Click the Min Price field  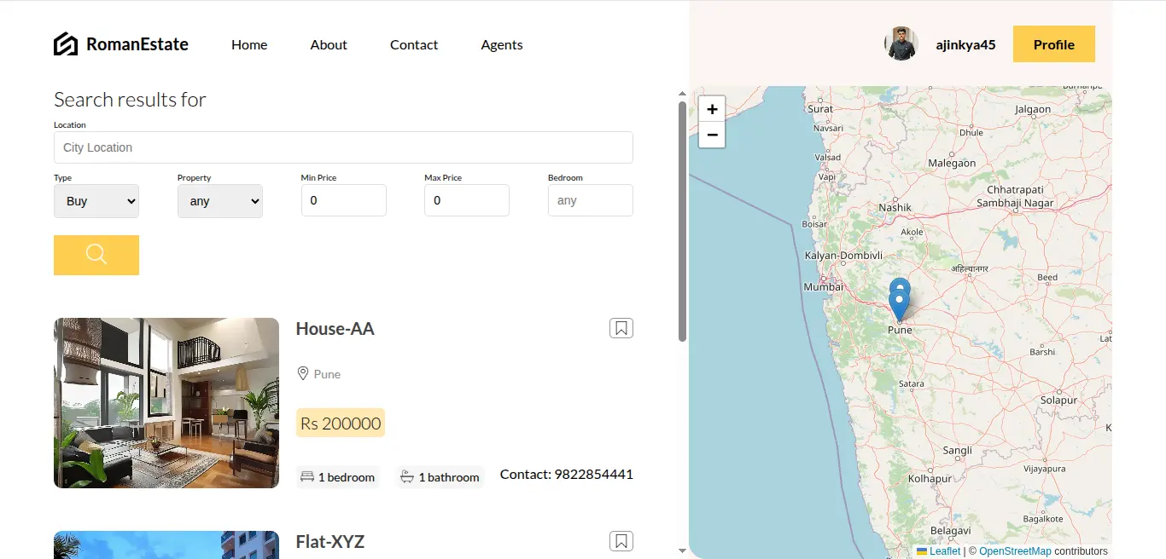tap(344, 200)
